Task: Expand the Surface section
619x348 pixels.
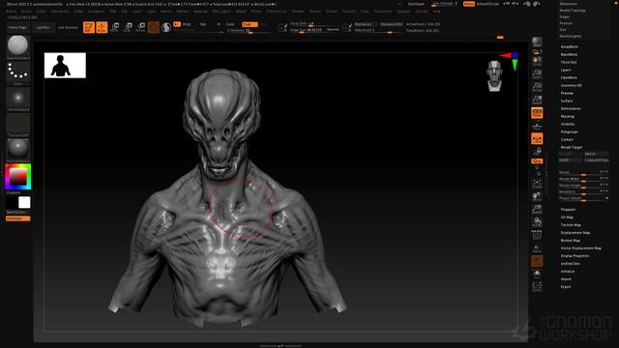Action: point(567,101)
